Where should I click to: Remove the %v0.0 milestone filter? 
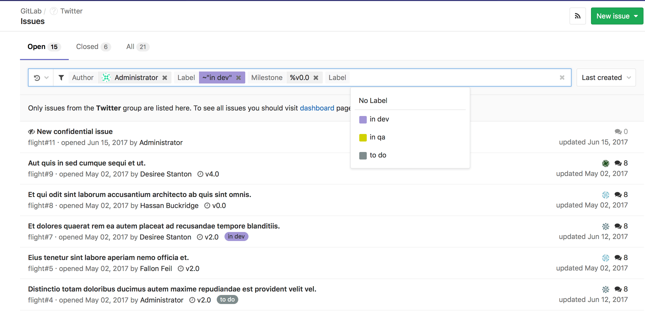pos(316,77)
